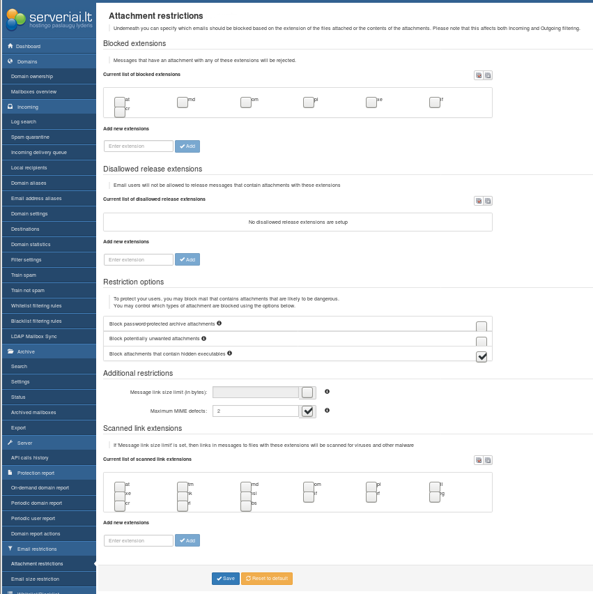Click Add button under Blocked extensions
The height and width of the screenshot is (594, 593).
point(187,146)
